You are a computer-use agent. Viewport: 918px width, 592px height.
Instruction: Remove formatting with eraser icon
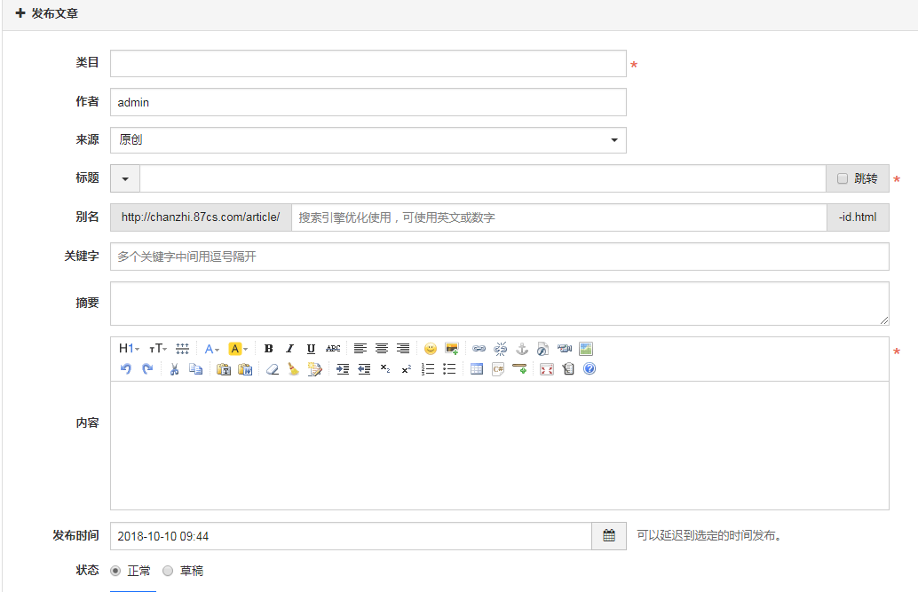(x=273, y=369)
